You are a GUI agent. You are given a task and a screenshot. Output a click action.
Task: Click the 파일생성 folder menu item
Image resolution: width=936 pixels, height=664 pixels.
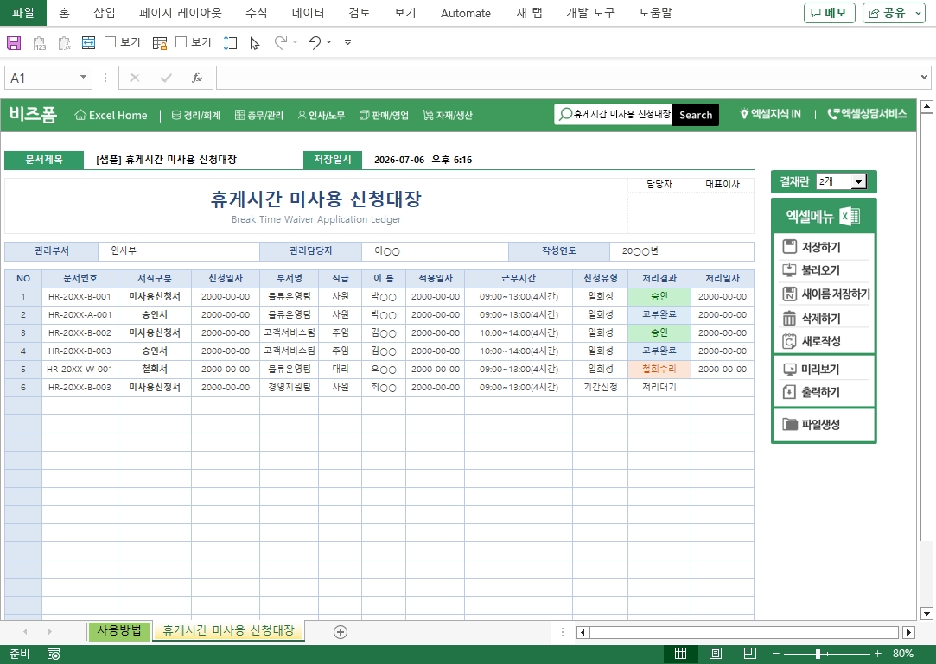click(824, 424)
